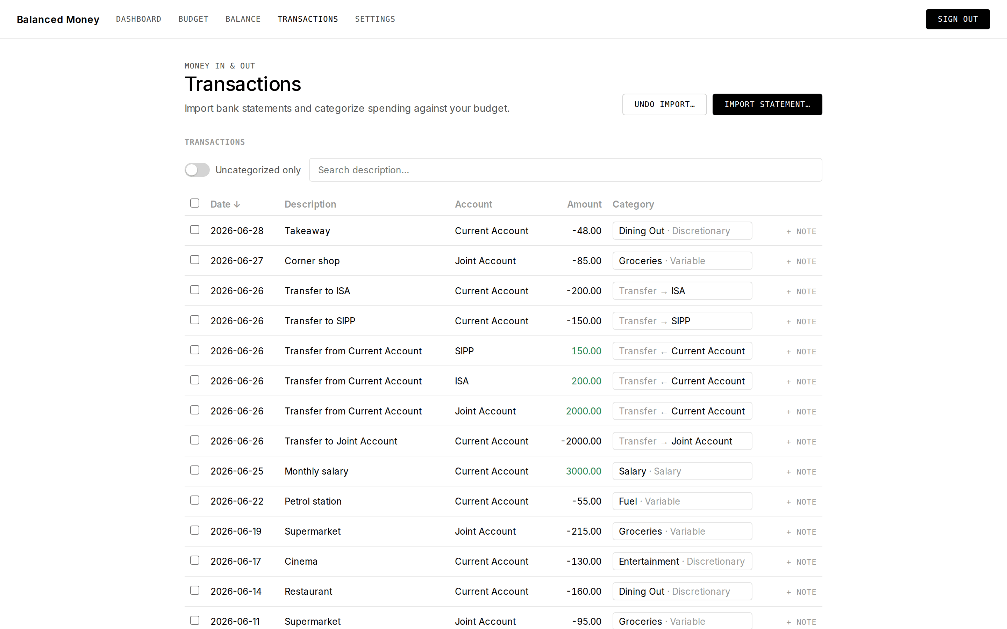
Task: Click the Monthly salary description
Action: pos(316,471)
